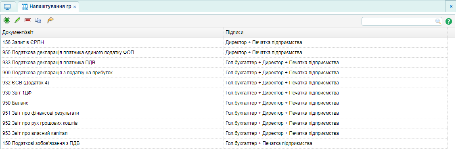Open the desktop monitor home tab
The height and width of the screenshot is (149, 456).
pyautogui.click(x=8, y=6)
